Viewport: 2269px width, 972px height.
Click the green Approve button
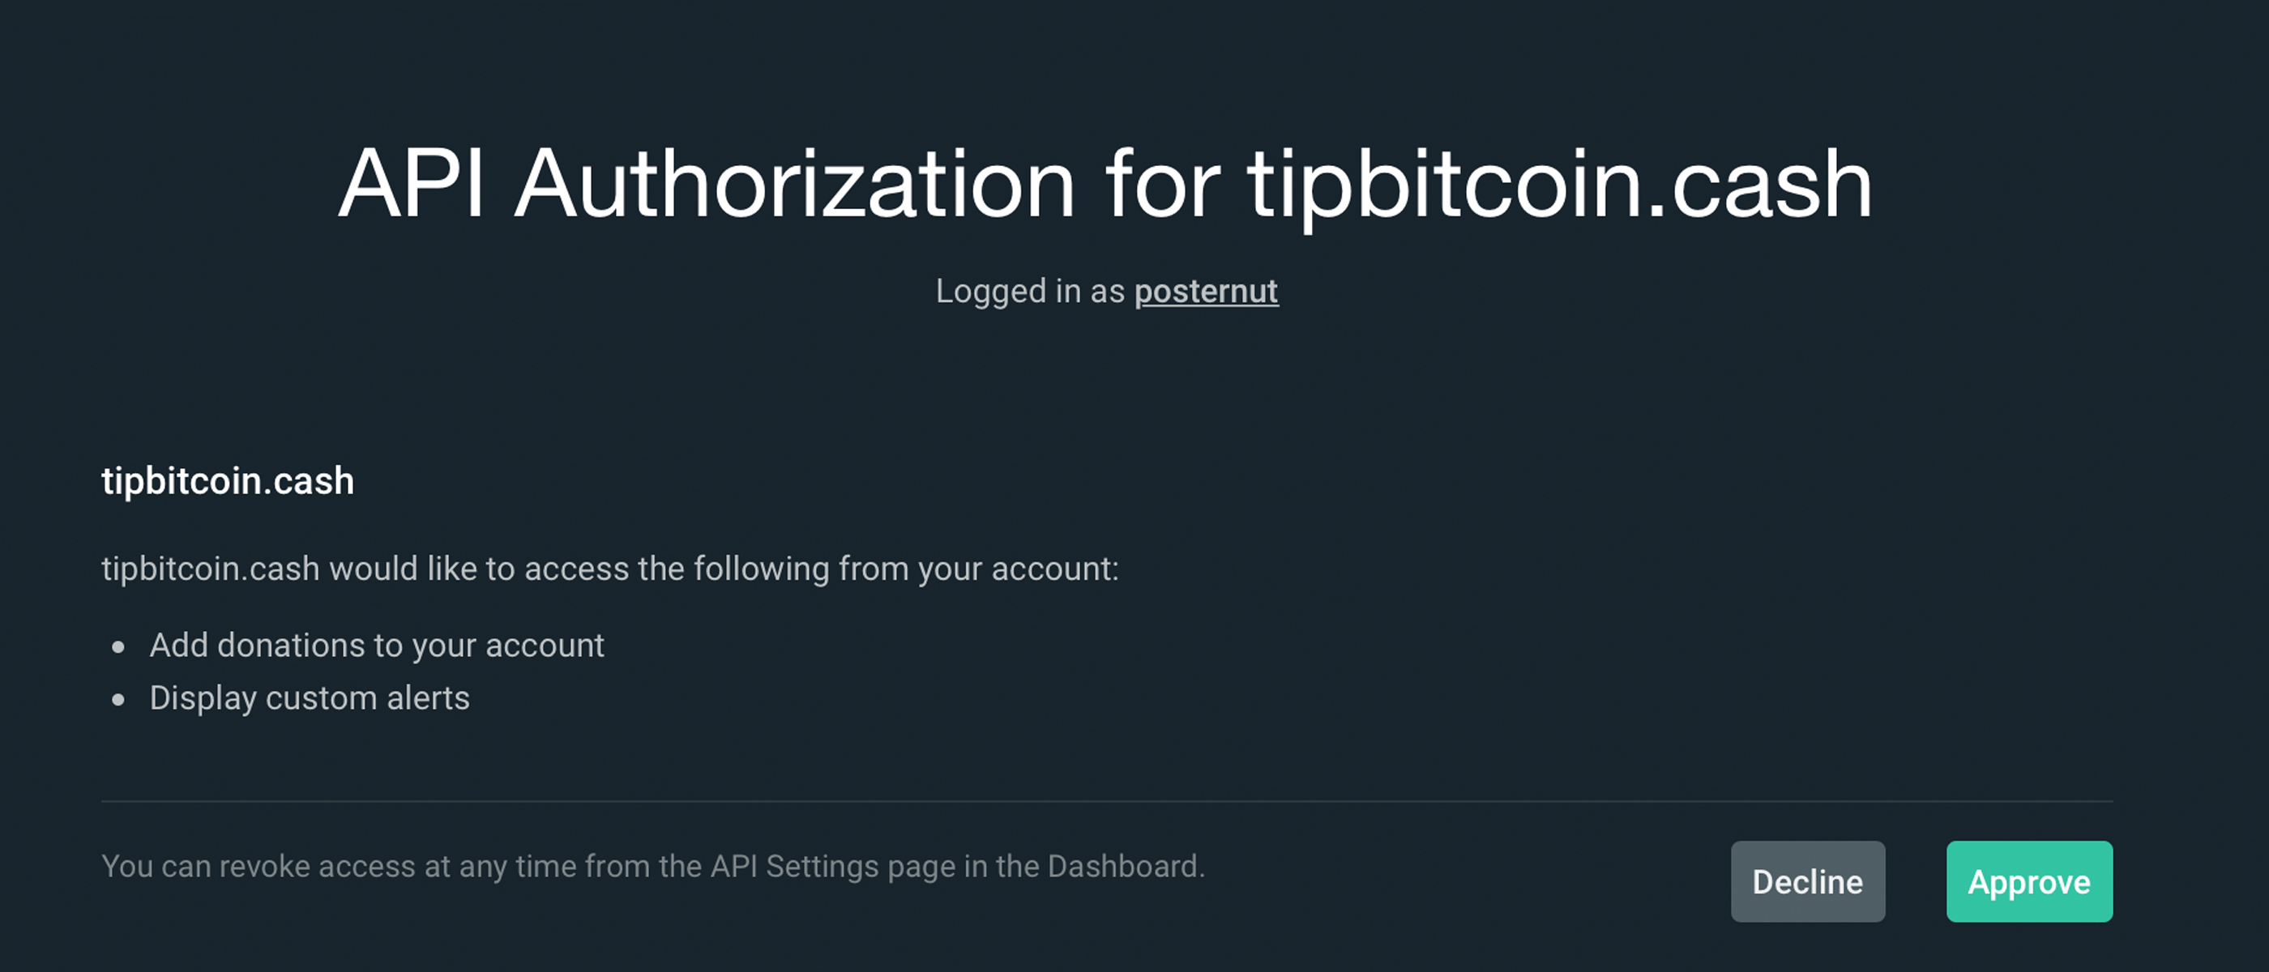pos(2028,881)
